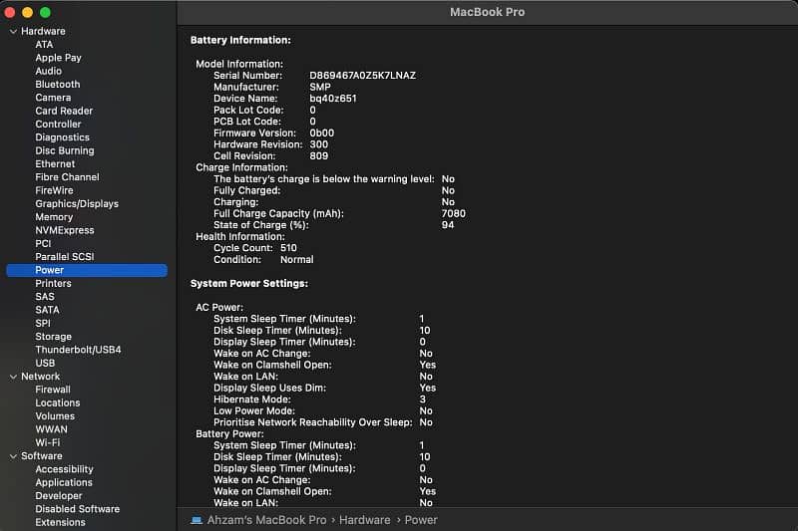This screenshot has height=531, width=798.
Task: Open Applications under Software
Action: [x=64, y=482]
